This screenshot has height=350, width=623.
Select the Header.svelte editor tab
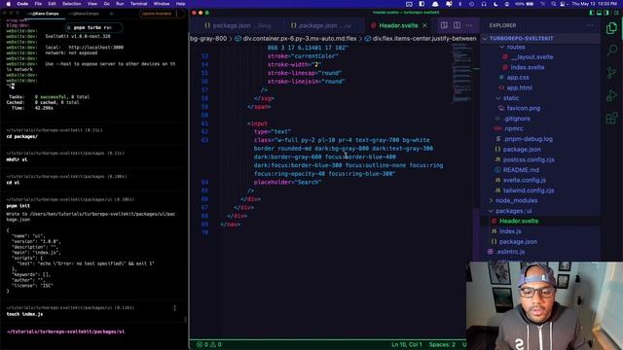pos(398,25)
